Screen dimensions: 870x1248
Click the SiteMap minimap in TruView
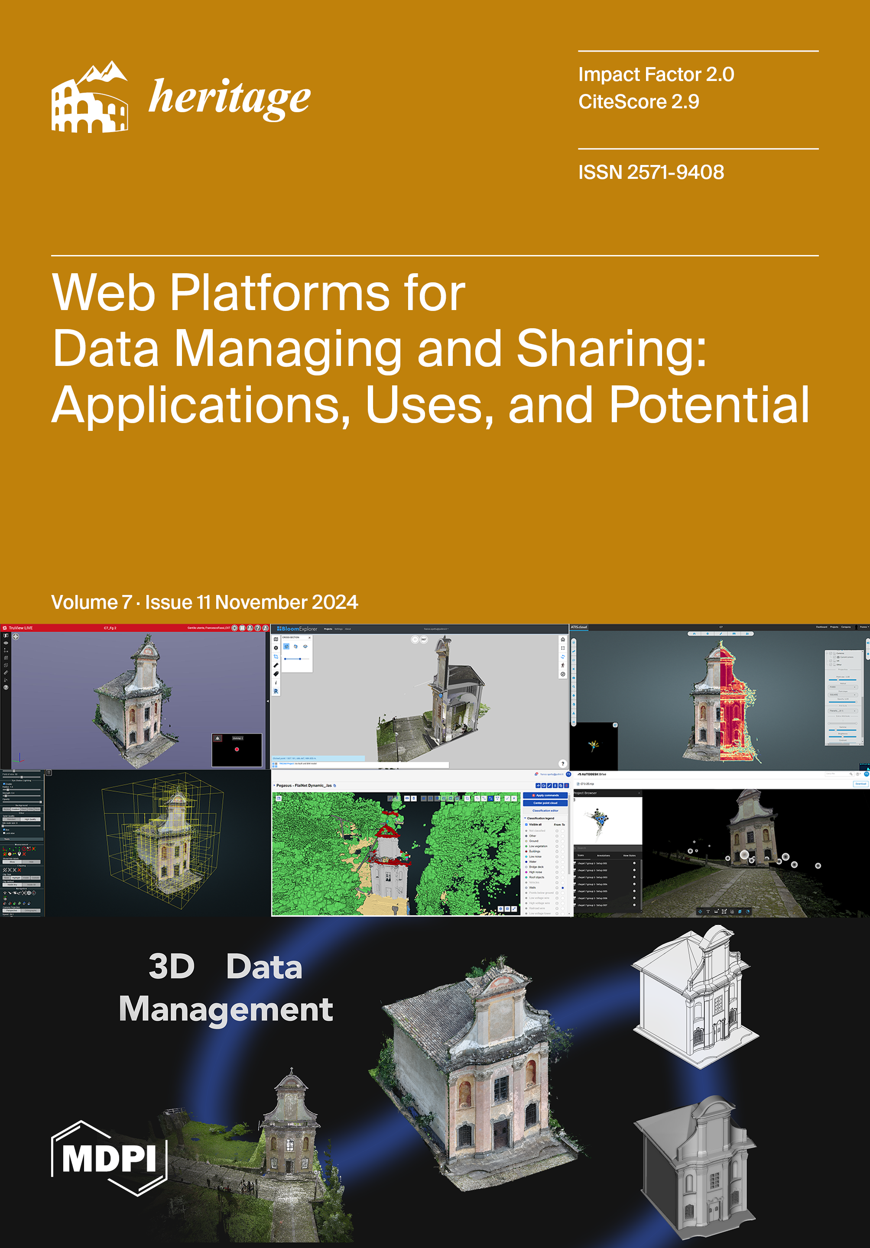tap(237, 750)
